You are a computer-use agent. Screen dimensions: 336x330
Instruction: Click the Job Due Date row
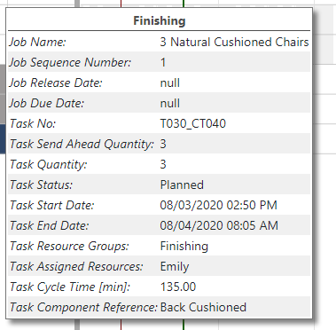[x=159, y=103]
